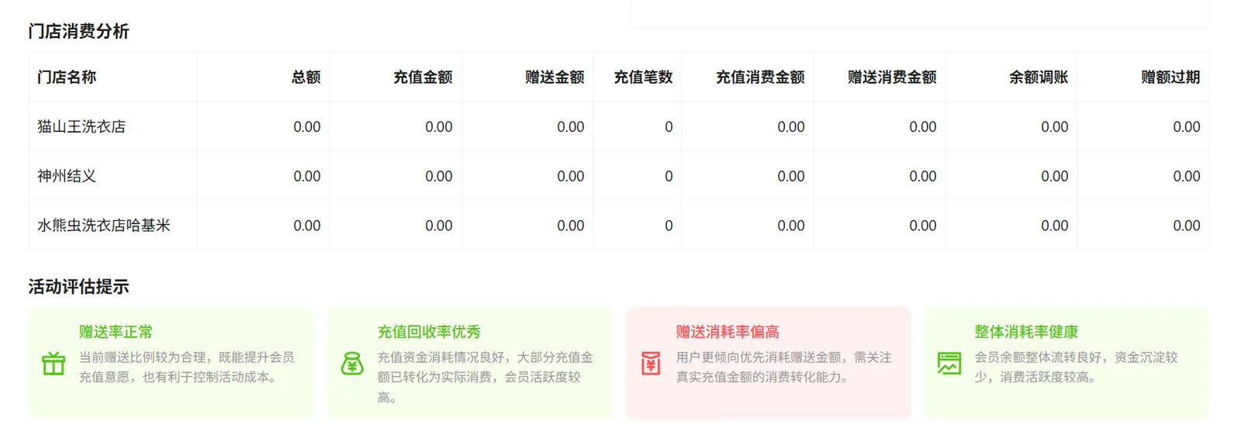Click 充值金额 value in 猫山王洗衣店 row

click(439, 126)
